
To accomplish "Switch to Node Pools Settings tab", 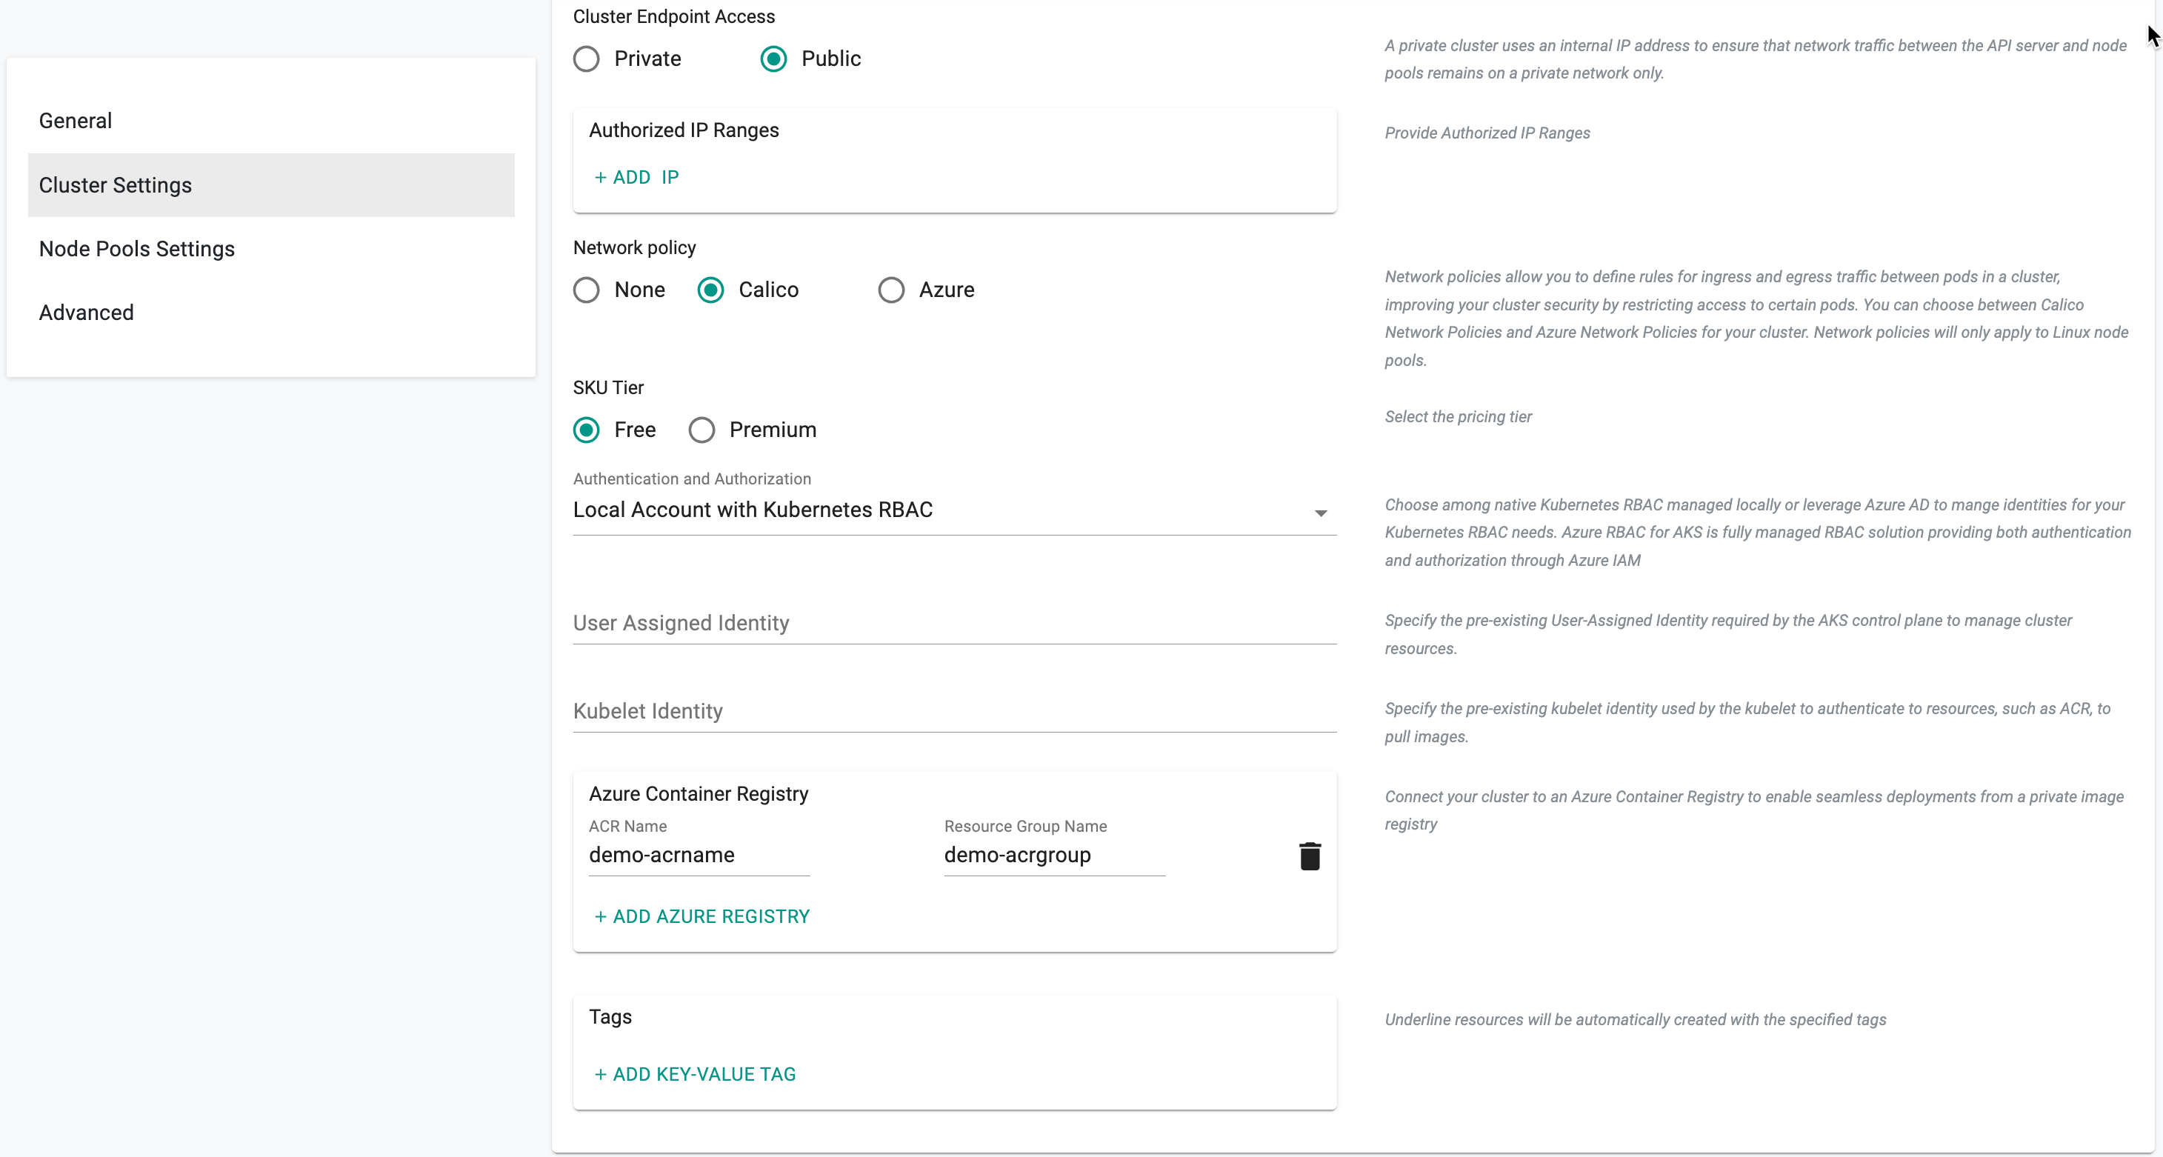I will 137,247.
